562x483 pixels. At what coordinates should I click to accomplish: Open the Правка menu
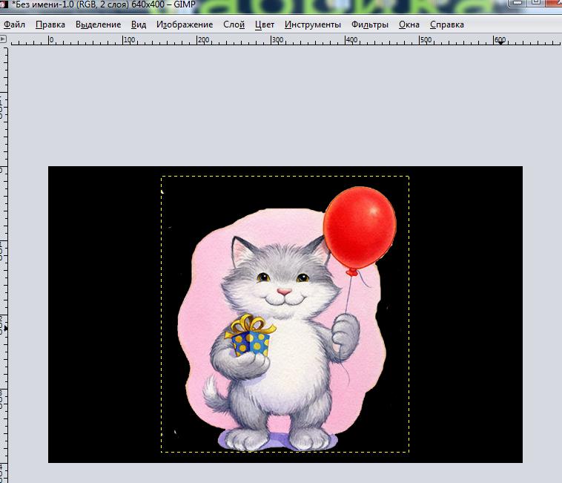50,24
